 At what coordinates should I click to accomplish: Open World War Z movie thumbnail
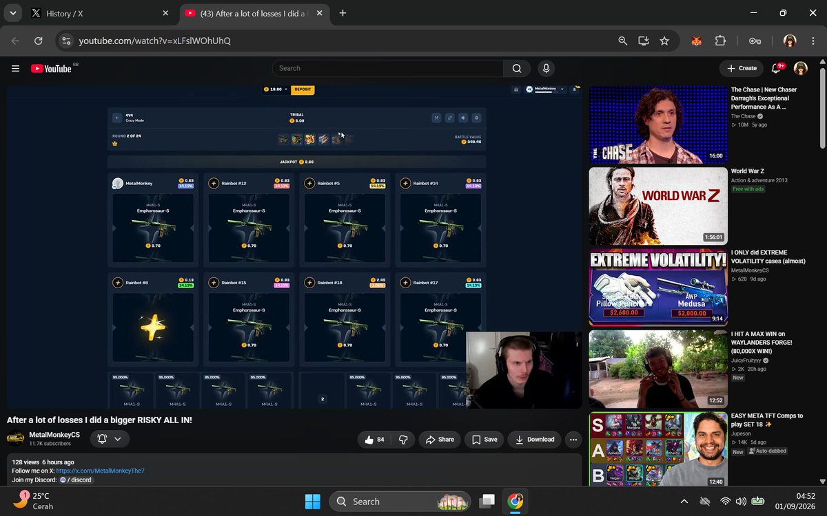[x=658, y=206]
